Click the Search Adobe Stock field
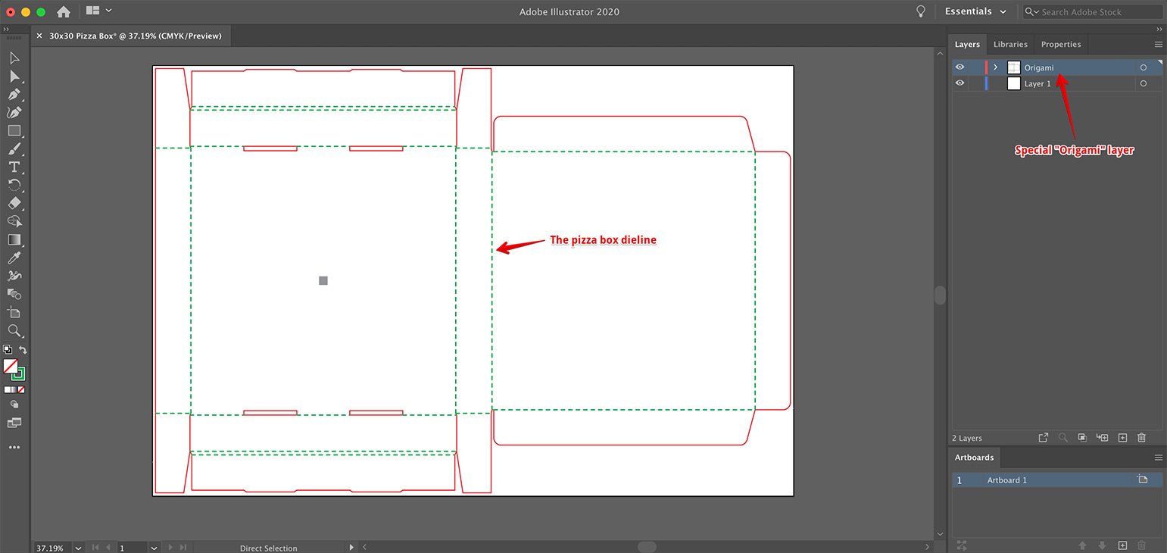 pos(1091,11)
